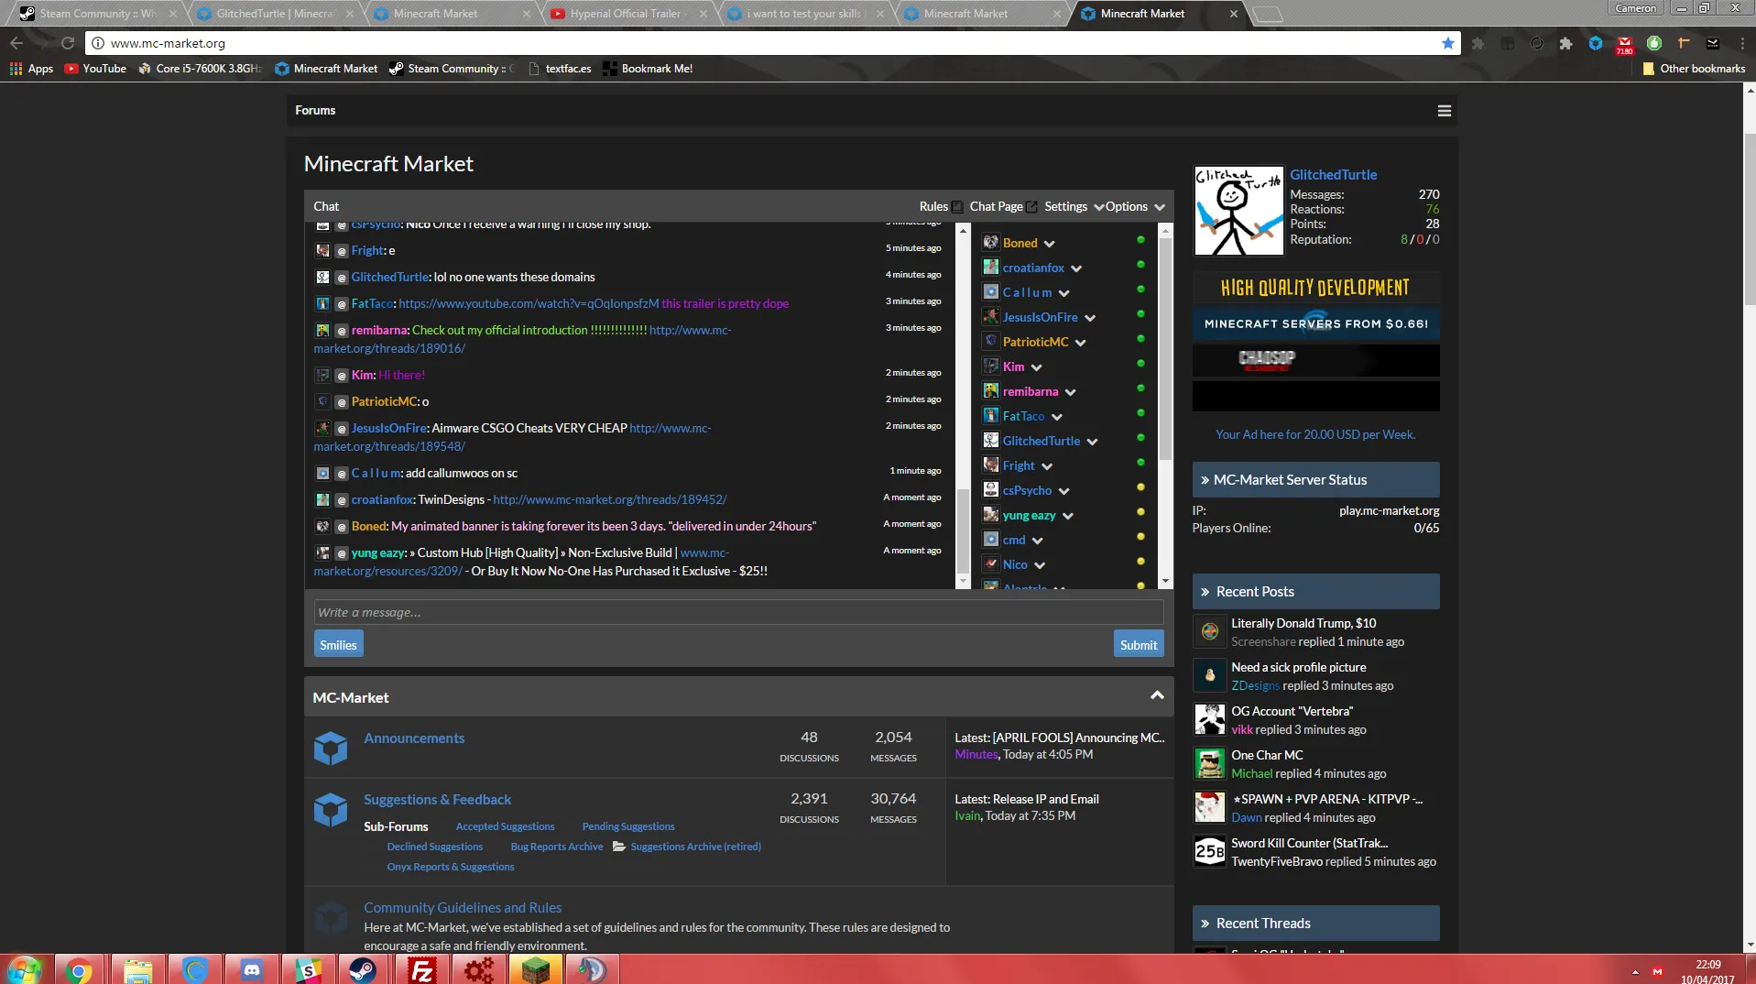Open the Gmail extension showing 7180 unread
Screen dimensions: 1756x984
click(x=1624, y=44)
